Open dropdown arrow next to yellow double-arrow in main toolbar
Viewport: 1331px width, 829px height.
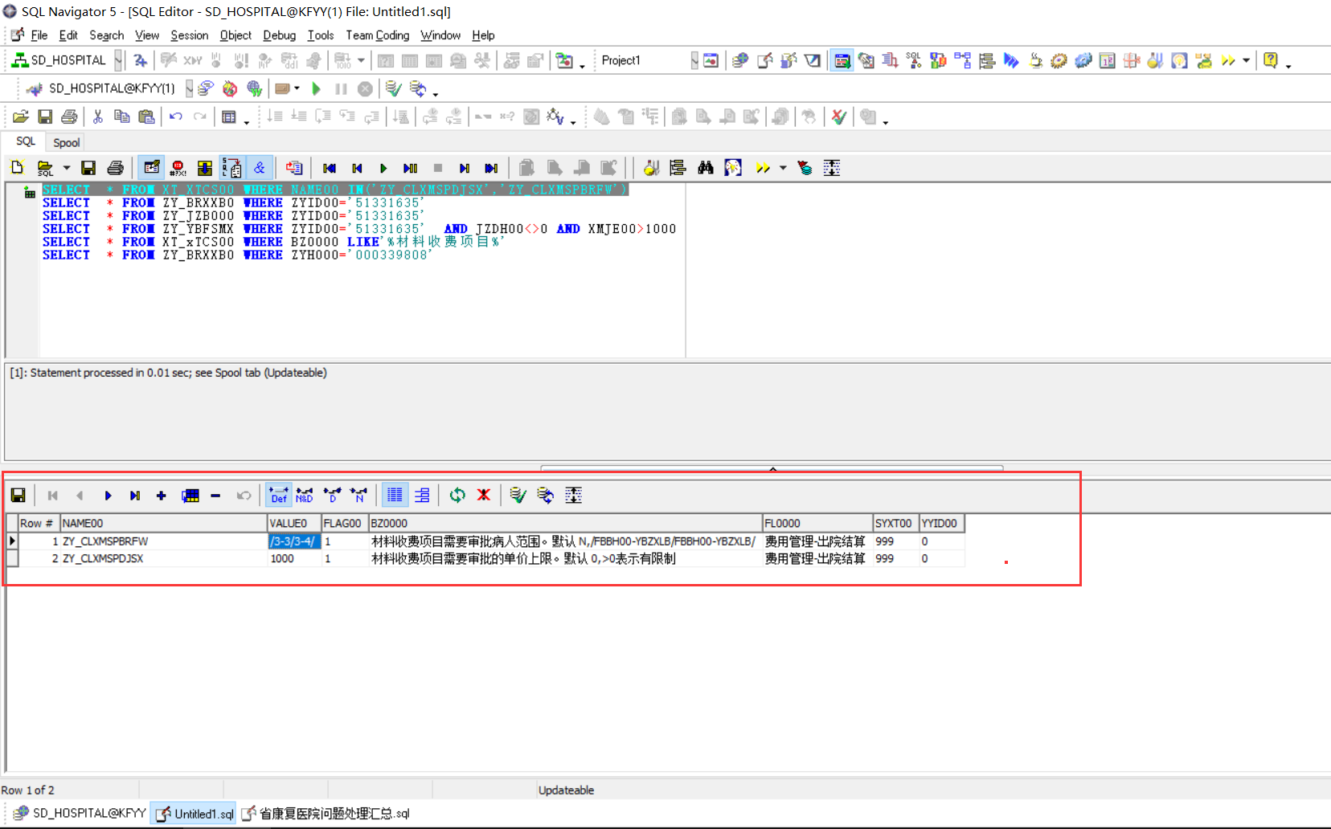[1246, 60]
